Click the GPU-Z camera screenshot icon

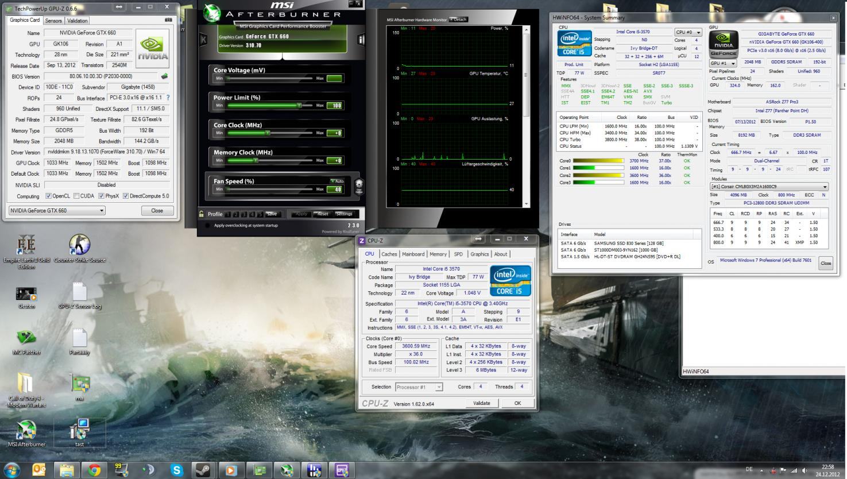pos(168,20)
